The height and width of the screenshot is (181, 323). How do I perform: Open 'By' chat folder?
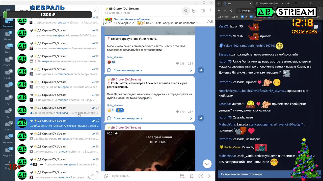point(8,114)
